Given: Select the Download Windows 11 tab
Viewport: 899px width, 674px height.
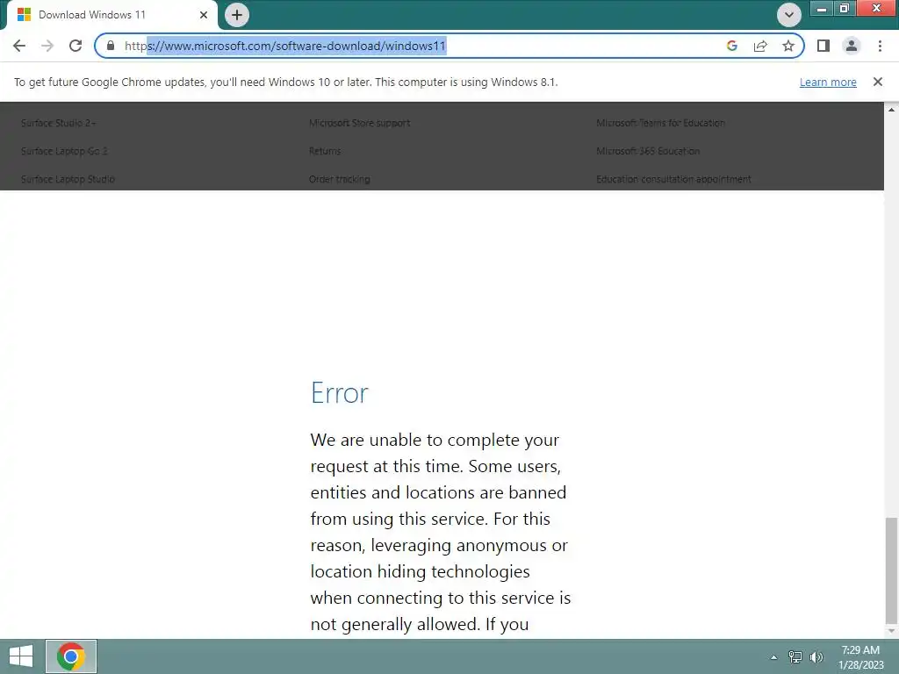Looking at the screenshot, I should pos(111,15).
